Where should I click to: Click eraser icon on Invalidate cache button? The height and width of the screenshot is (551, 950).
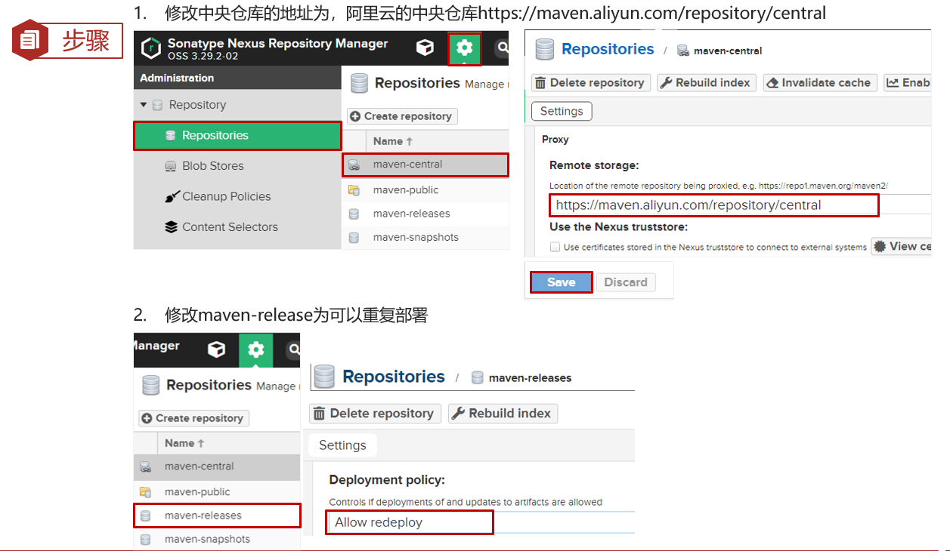click(772, 83)
